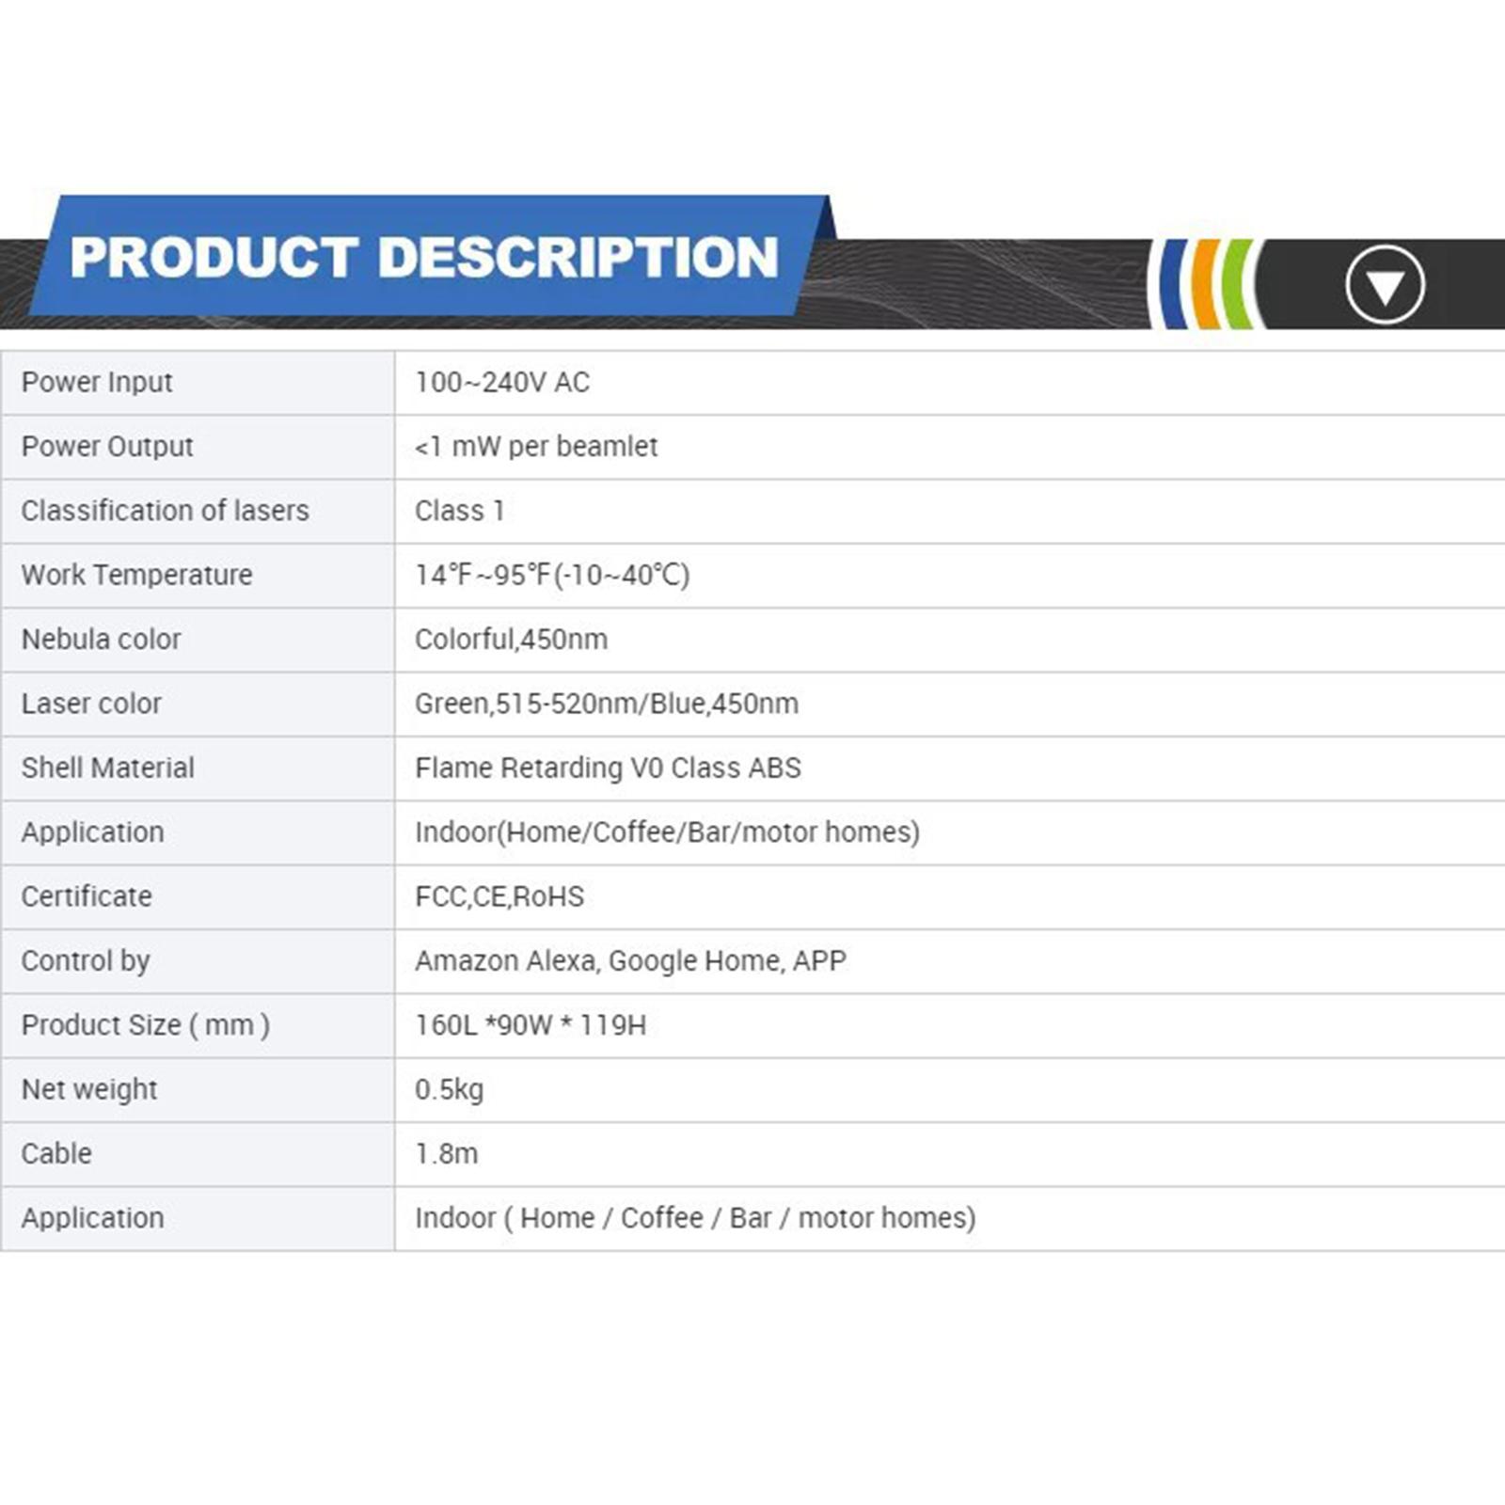Select the FCC,CE,RoHS certificate text
1505x1505 pixels.
pos(499,896)
